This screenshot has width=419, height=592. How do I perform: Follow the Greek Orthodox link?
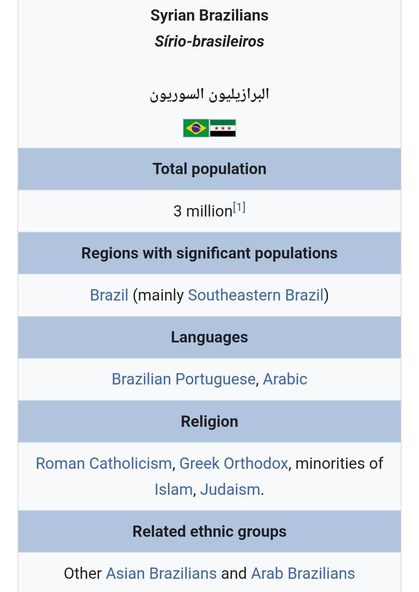234,463
